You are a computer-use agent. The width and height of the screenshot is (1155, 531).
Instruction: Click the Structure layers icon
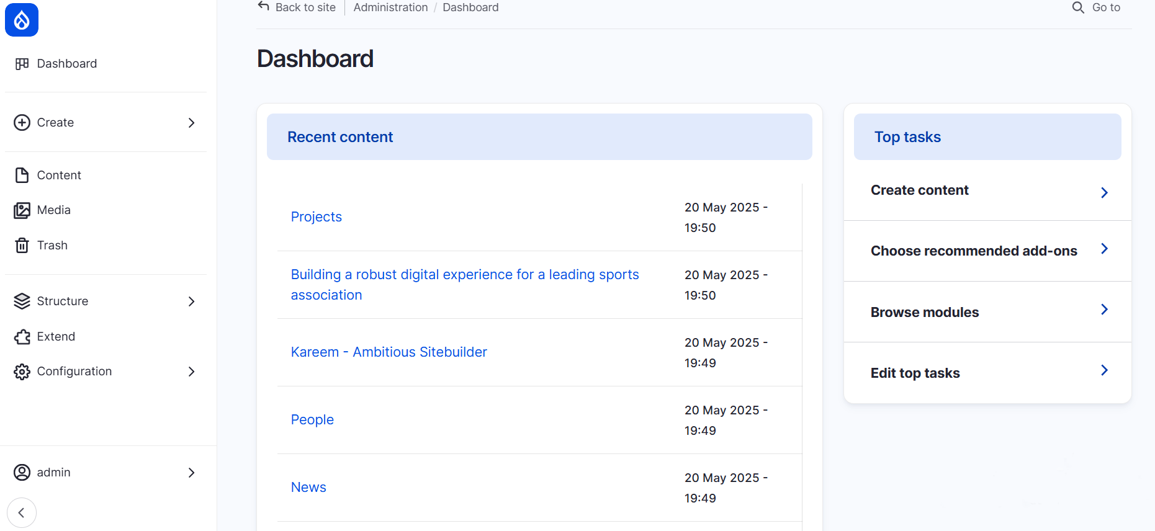click(x=22, y=301)
